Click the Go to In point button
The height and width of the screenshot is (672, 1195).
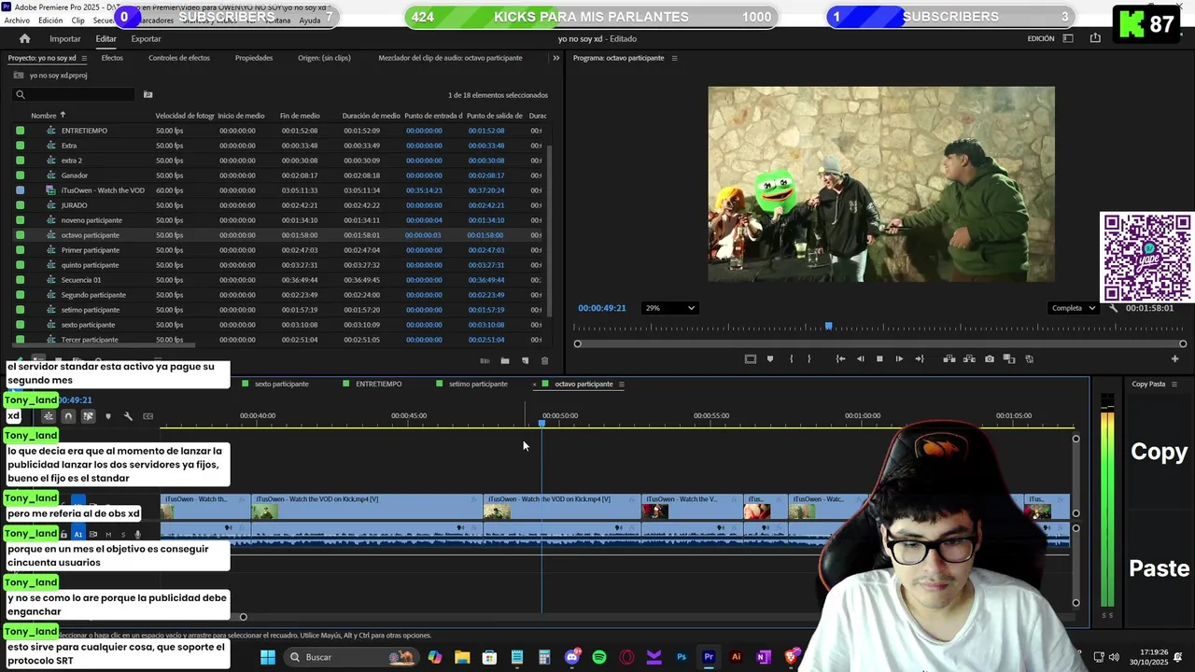coord(840,358)
